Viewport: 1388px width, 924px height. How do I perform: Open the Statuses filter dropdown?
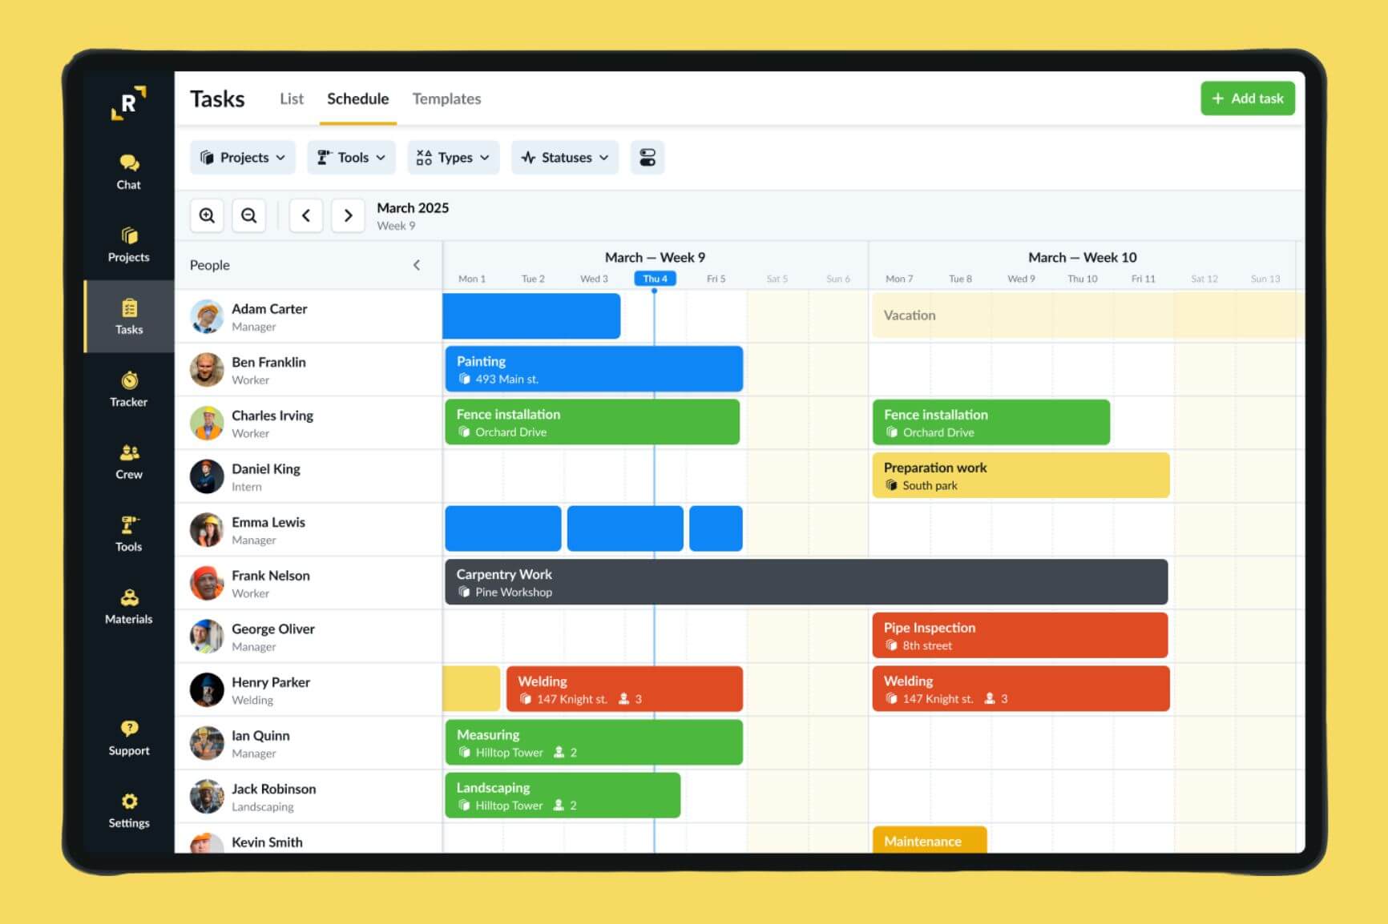[x=564, y=158]
